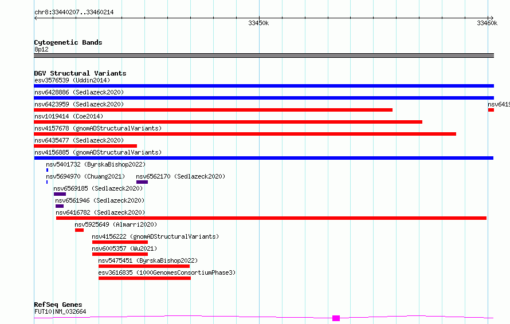Click the tiny blue marker under nsv5401732

point(47,170)
